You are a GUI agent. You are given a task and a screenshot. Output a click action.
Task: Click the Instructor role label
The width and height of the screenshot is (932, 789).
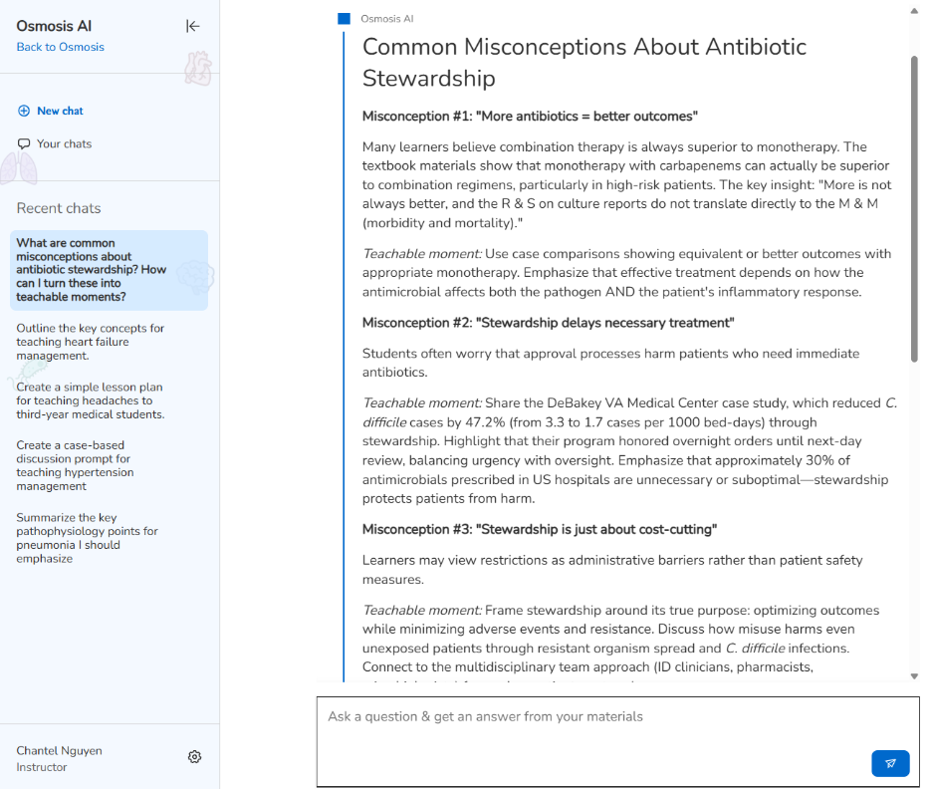42,767
